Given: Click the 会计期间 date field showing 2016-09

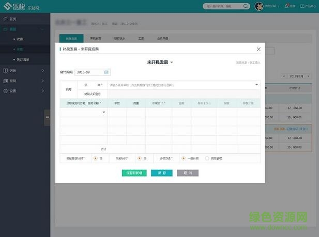Looking at the screenshot, I should [93, 72].
